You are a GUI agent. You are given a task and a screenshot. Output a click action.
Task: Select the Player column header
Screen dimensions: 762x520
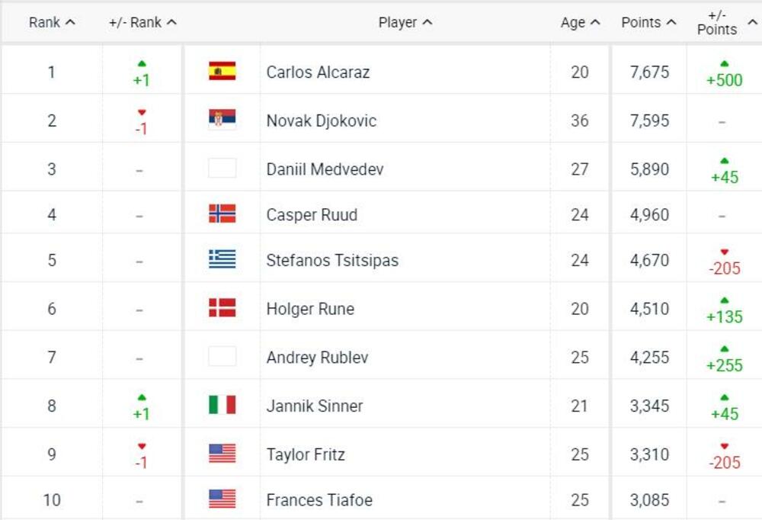405,22
